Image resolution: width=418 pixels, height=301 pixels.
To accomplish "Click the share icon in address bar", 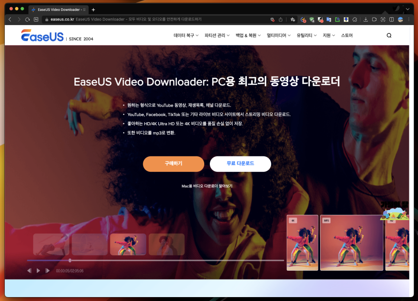I will click(x=281, y=19).
